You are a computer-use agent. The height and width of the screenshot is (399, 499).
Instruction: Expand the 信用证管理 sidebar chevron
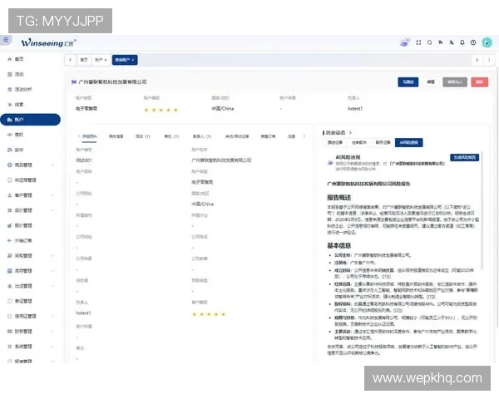click(52, 316)
